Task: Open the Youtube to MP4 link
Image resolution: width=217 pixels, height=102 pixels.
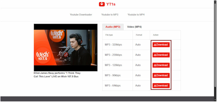Action: point(136,15)
